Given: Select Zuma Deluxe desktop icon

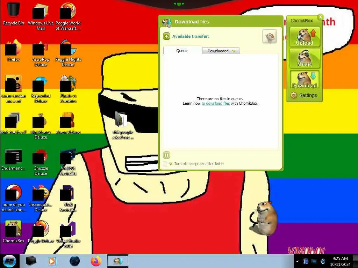Looking at the screenshot, I should coord(68,123).
